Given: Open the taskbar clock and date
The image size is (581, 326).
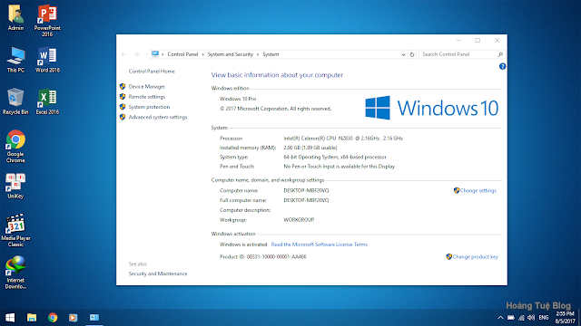Looking at the screenshot, I should (565, 318).
